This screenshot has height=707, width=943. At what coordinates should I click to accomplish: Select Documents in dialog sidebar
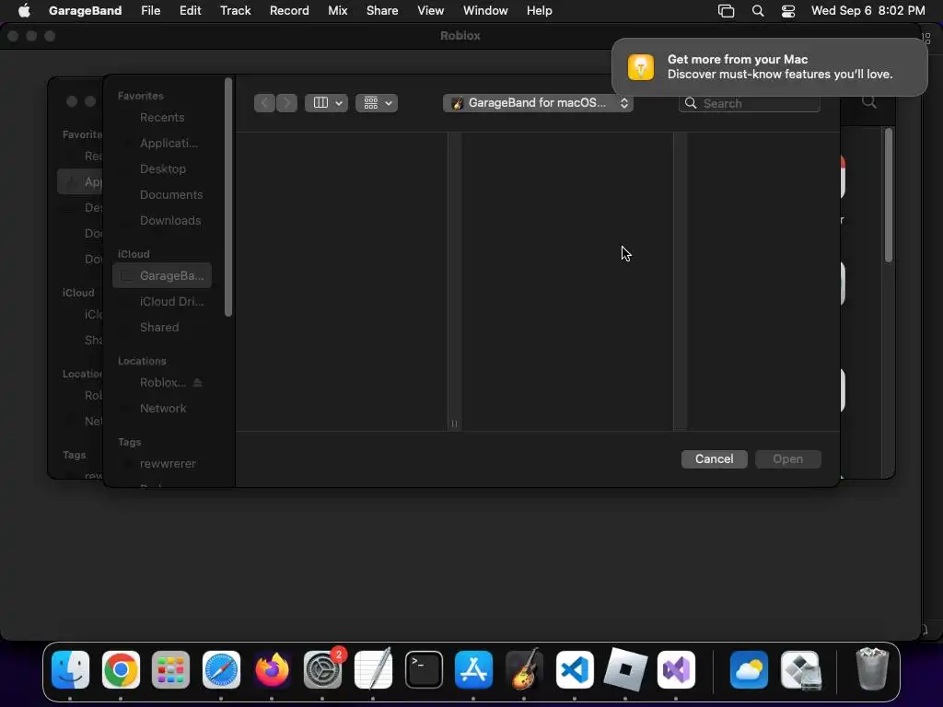point(162,195)
